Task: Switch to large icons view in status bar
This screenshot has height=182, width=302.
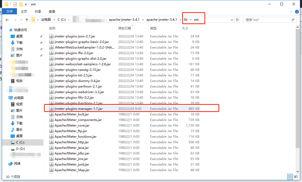Action: coord(296,177)
